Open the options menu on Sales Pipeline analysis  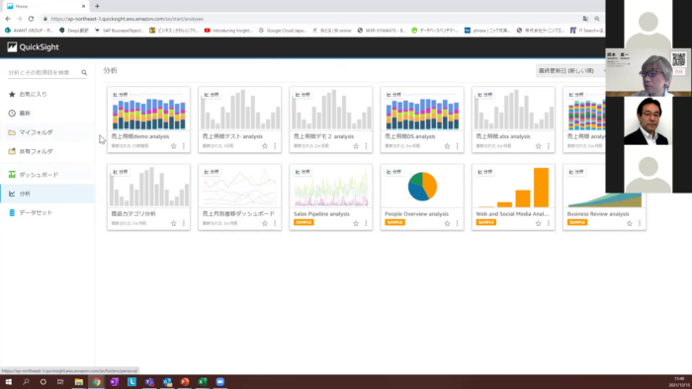tap(366, 223)
